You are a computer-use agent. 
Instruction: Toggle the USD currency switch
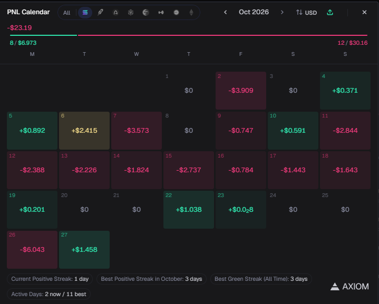click(306, 13)
